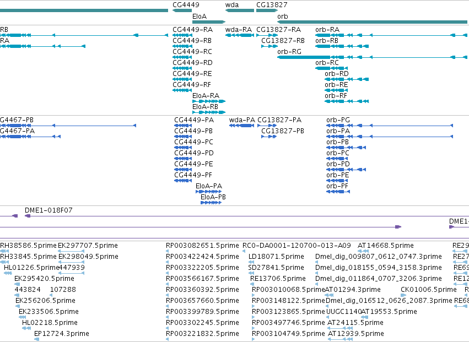This screenshot has height=342, width=469.
Task: Click transcript CG4449-RC
Action: click(182, 57)
